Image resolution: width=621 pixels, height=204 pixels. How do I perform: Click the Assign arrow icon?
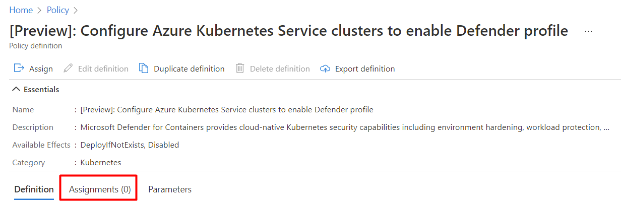(19, 69)
